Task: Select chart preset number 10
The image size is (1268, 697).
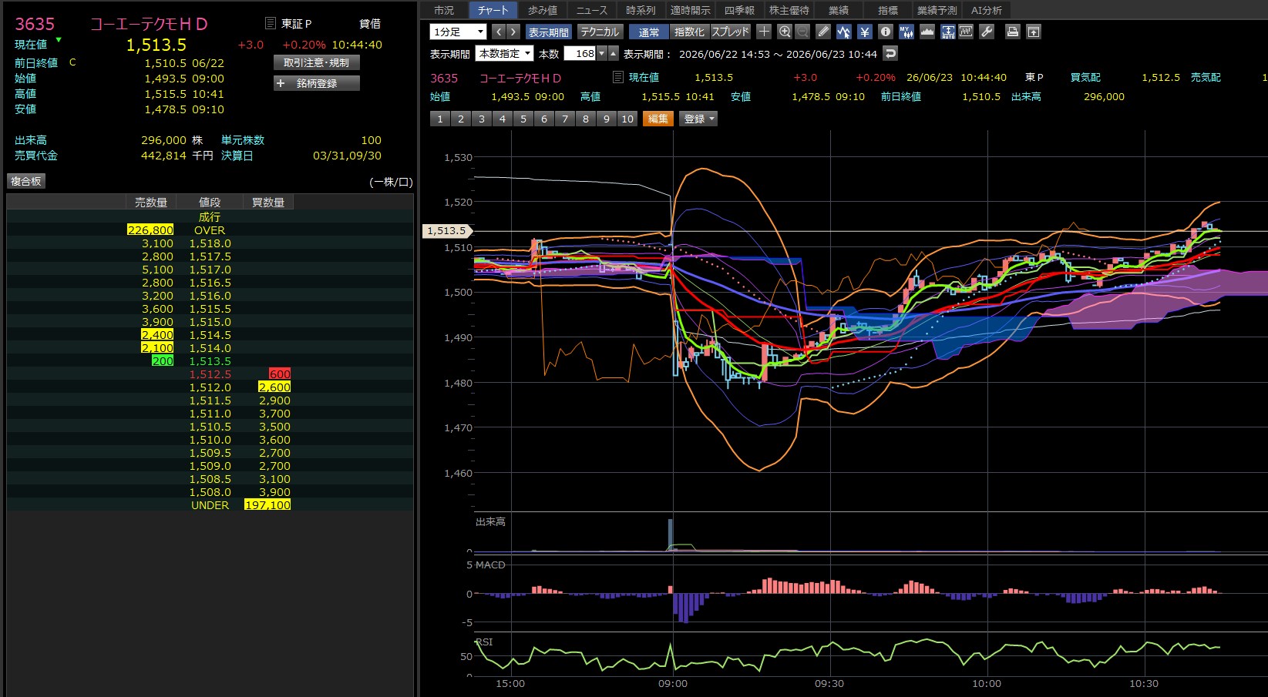Action: click(x=627, y=119)
